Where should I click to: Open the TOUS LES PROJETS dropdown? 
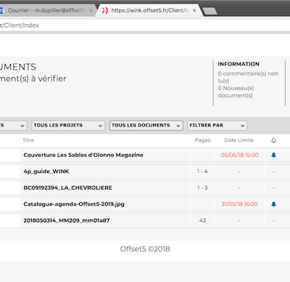coord(68,126)
